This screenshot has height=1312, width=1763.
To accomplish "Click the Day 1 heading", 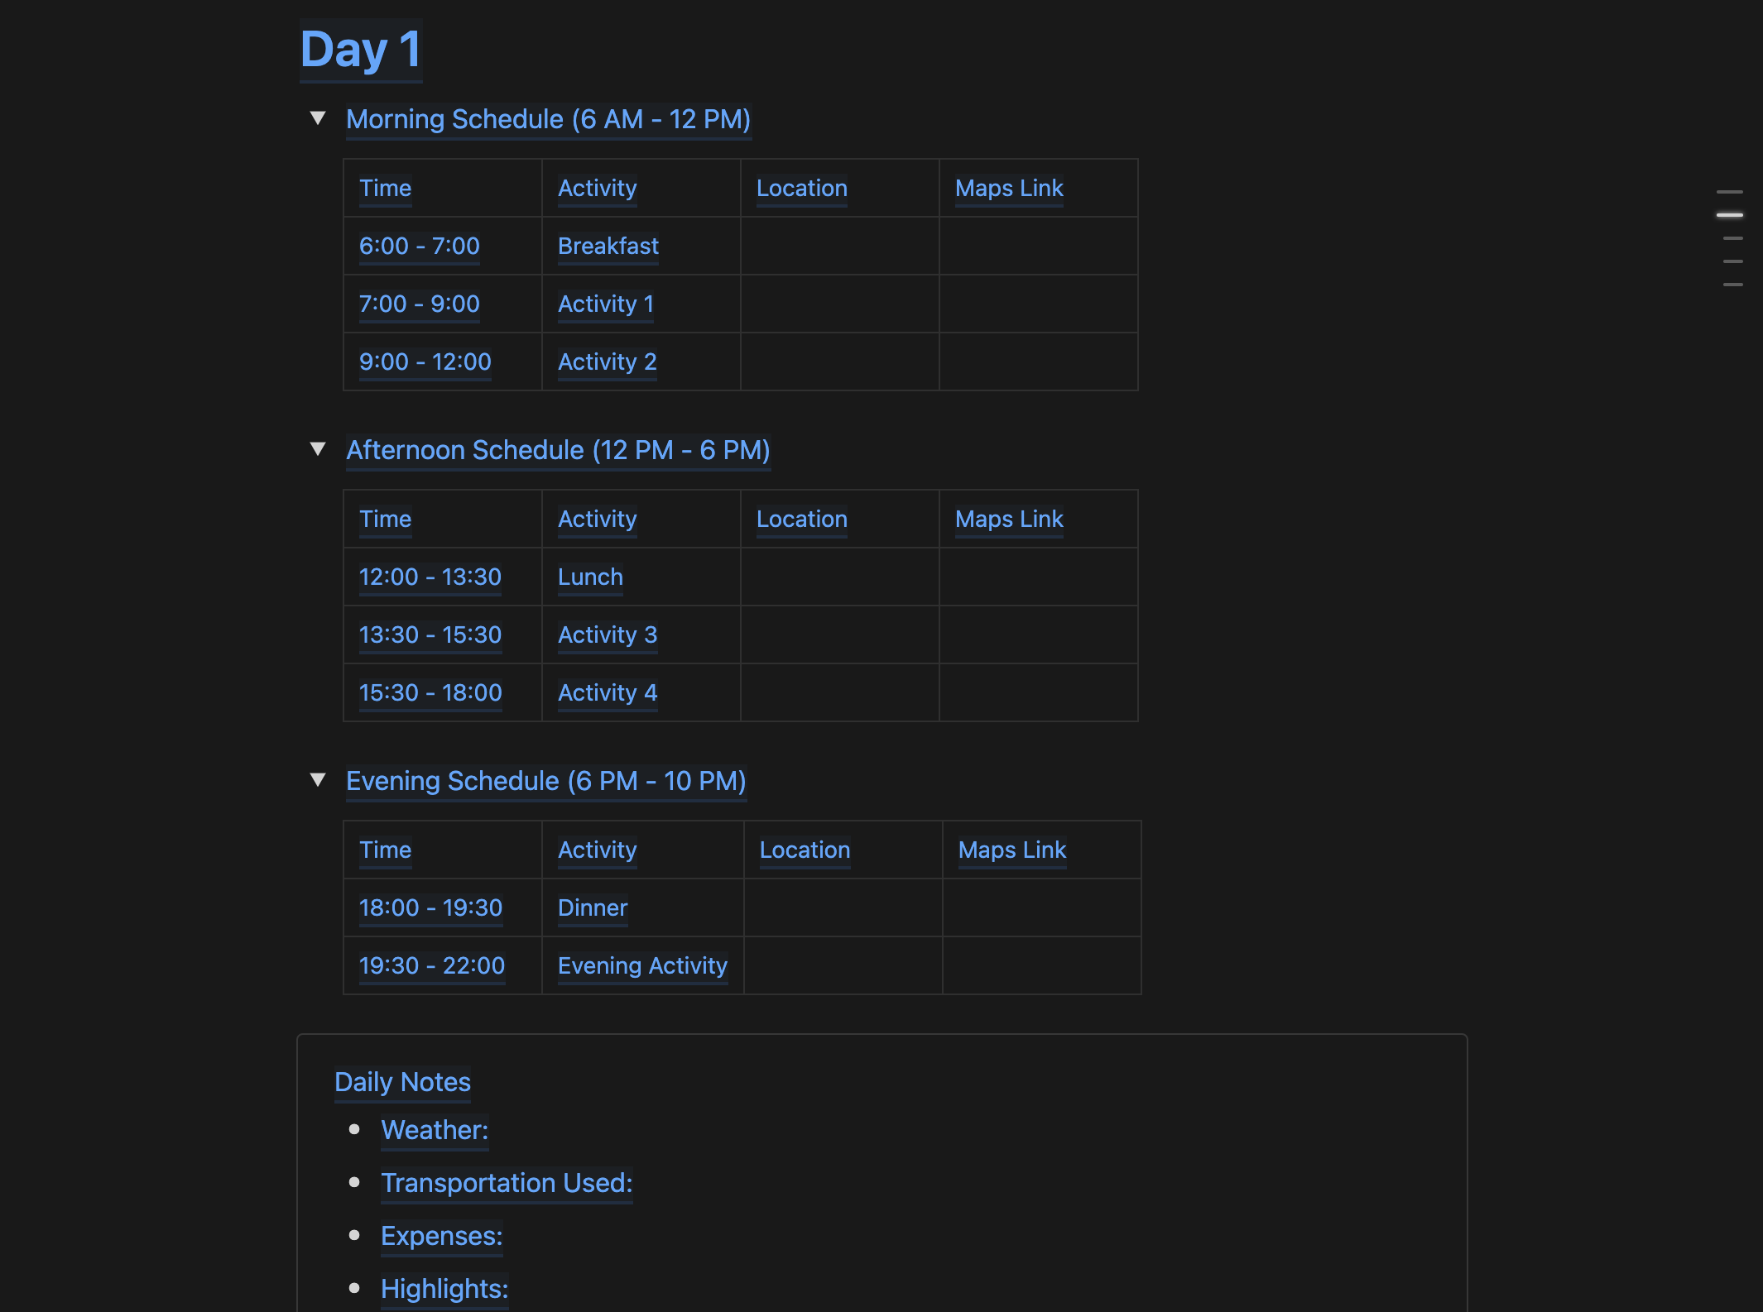I will [361, 50].
